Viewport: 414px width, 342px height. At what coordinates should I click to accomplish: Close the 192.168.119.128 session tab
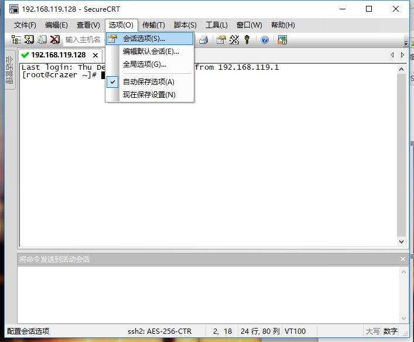tap(95, 55)
